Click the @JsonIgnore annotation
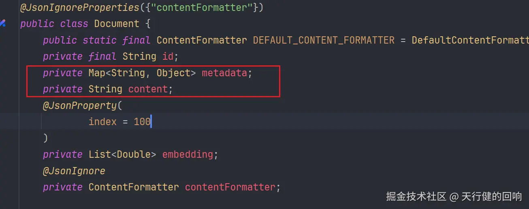529x209 pixels. [74, 171]
